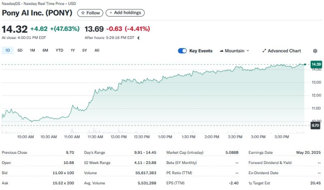Image resolution: width=324 pixels, height=190 pixels.
Task: Click the 52 Week Range 4.11 - 23.88
Action: [x=145, y=163]
